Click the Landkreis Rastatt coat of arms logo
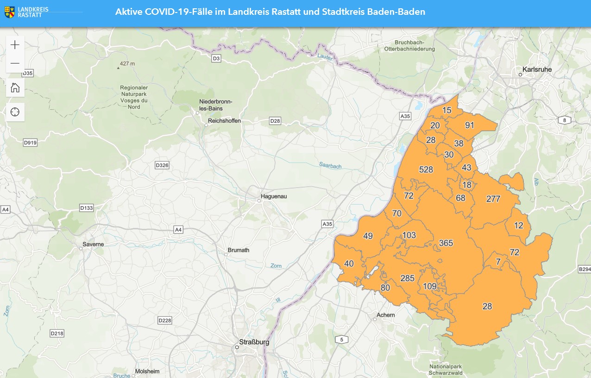The width and height of the screenshot is (591, 378). [x=9, y=12]
